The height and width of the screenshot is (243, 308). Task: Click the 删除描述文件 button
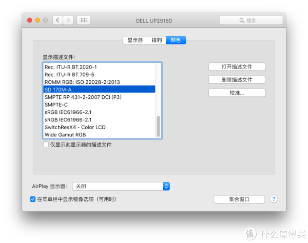coord(237,80)
